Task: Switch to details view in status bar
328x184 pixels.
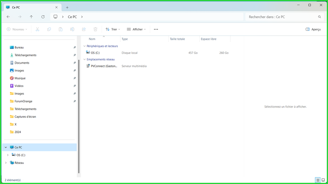Action: pyautogui.click(x=318, y=180)
